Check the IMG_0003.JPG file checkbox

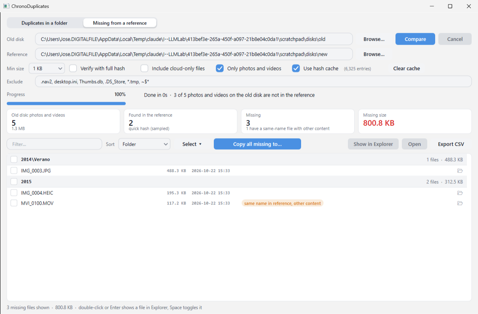coord(14,171)
